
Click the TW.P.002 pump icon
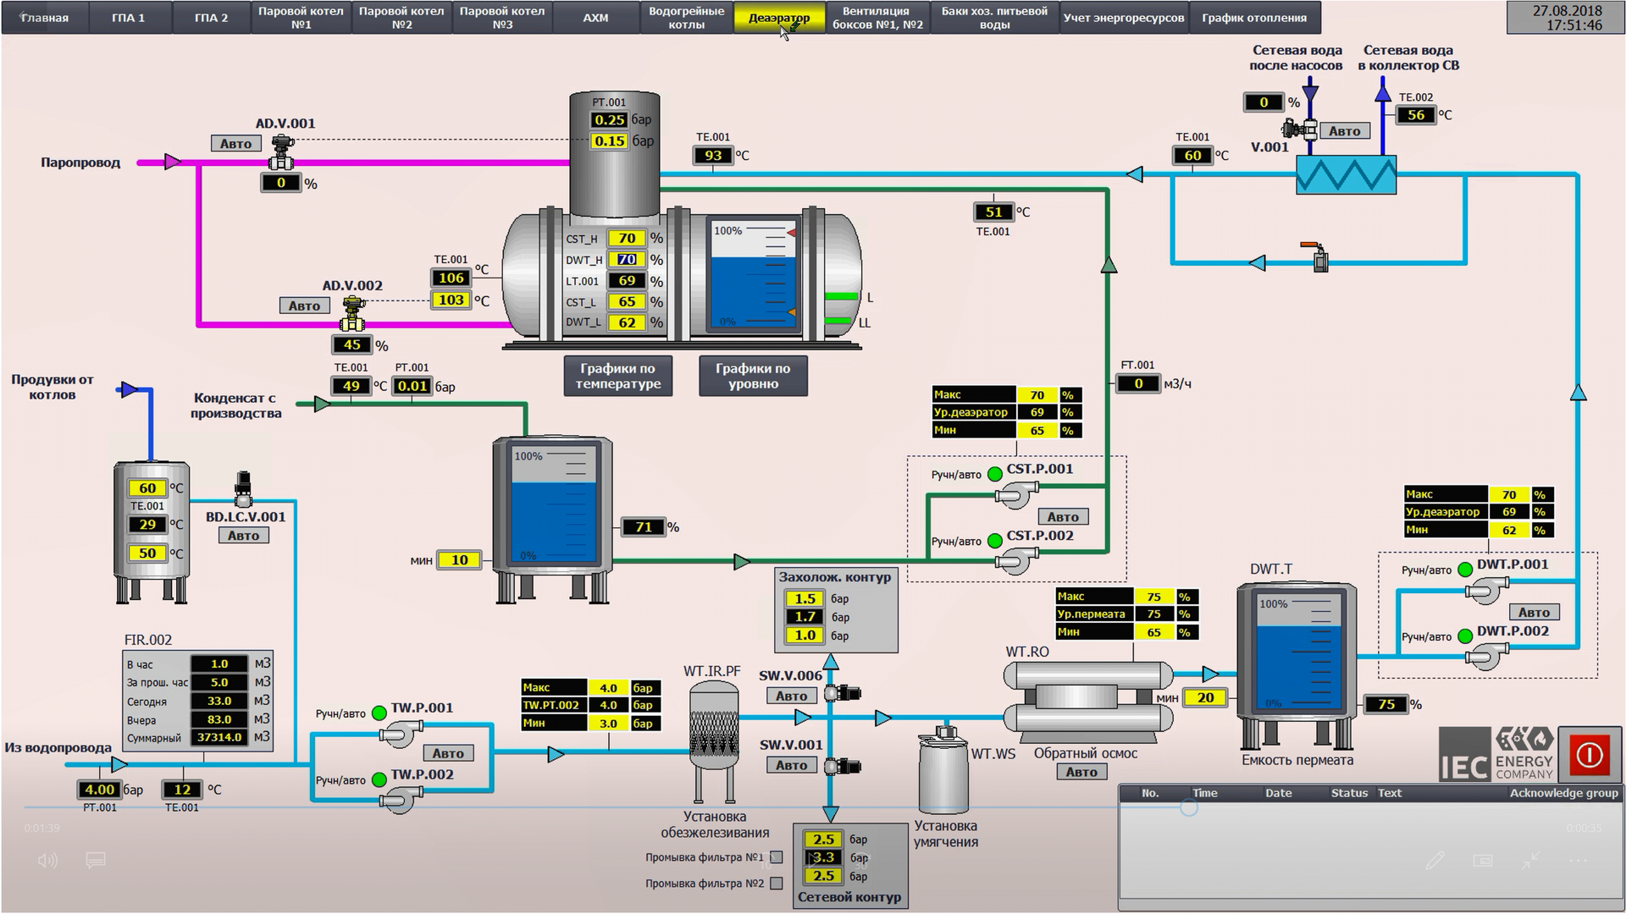click(x=399, y=798)
